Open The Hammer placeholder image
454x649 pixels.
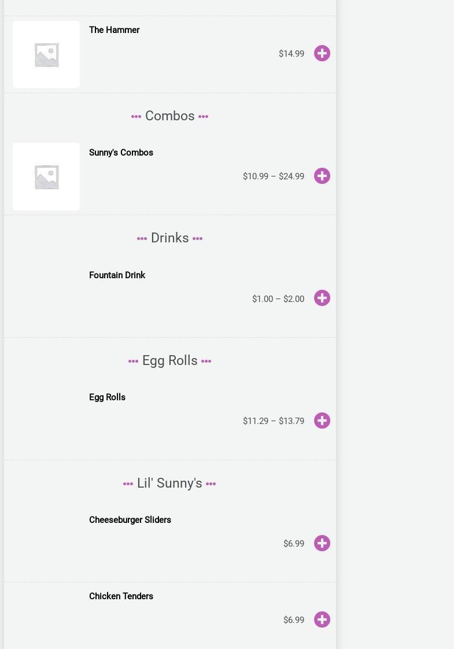[46, 54]
